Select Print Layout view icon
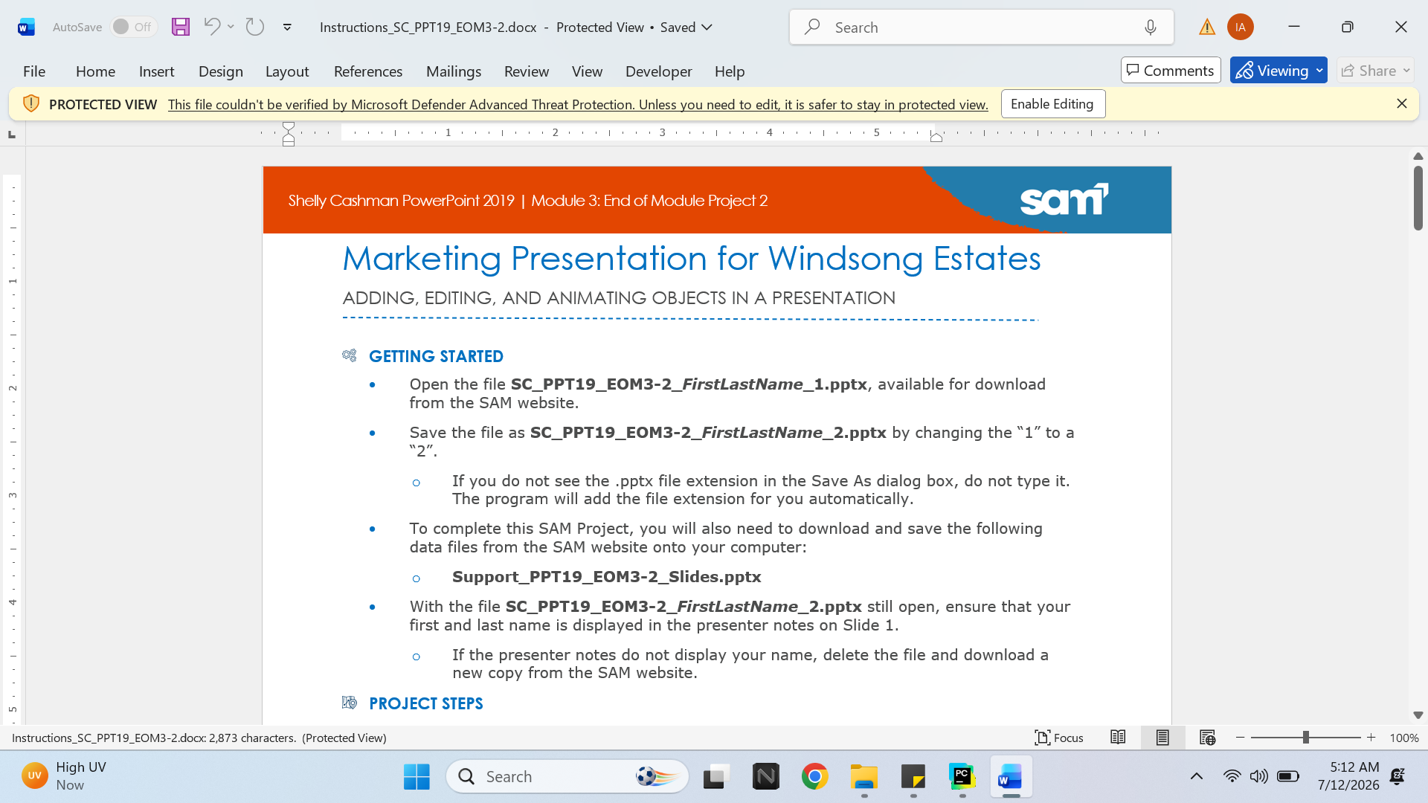1428x803 pixels. [1162, 738]
